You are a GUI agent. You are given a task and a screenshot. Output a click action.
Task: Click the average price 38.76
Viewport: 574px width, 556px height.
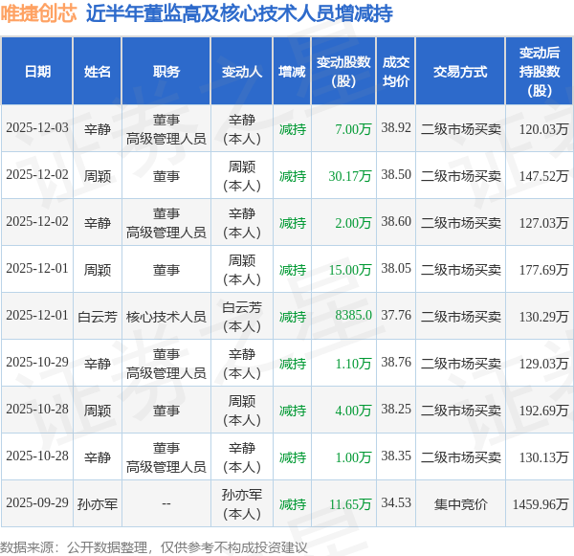[396, 363]
